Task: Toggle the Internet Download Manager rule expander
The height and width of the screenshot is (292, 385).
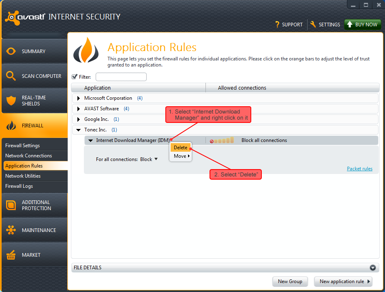Action: point(90,140)
